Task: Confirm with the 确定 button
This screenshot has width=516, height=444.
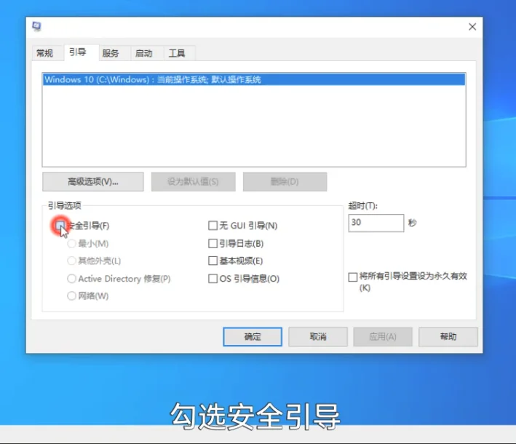Action: [253, 337]
